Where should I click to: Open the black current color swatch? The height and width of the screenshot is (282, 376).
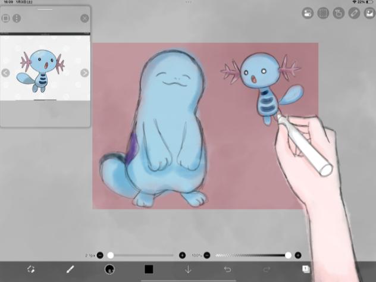pyautogui.click(x=149, y=270)
